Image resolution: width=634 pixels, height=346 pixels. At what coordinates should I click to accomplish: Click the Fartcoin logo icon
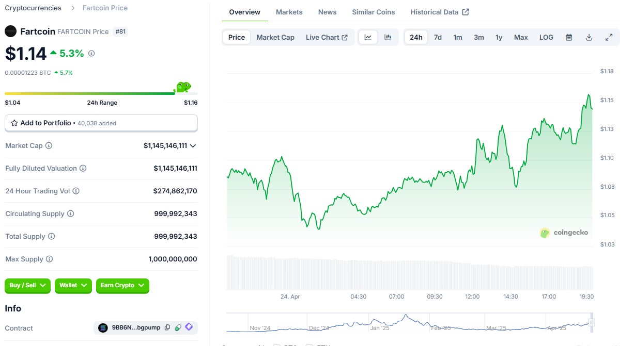(11, 31)
